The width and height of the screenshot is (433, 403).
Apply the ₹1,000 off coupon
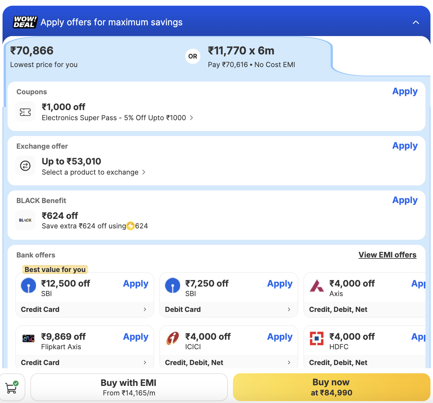coord(405,91)
